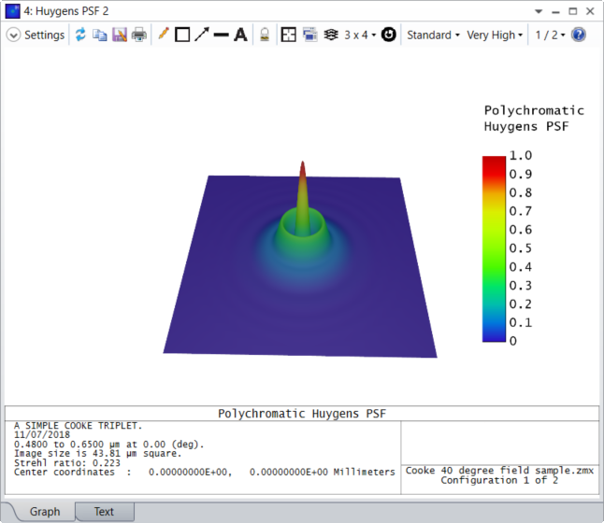Click the red PSF peak in plot
Viewport: 604px width, 523px height.
tap(303, 169)
